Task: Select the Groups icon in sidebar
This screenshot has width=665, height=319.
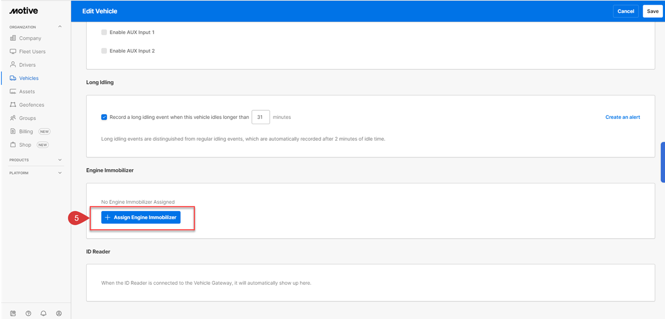Action: [x=12, y=118]
